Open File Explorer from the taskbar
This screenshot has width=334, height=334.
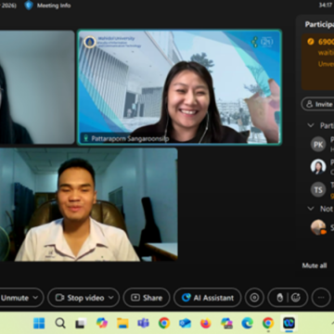pos(122,323)
